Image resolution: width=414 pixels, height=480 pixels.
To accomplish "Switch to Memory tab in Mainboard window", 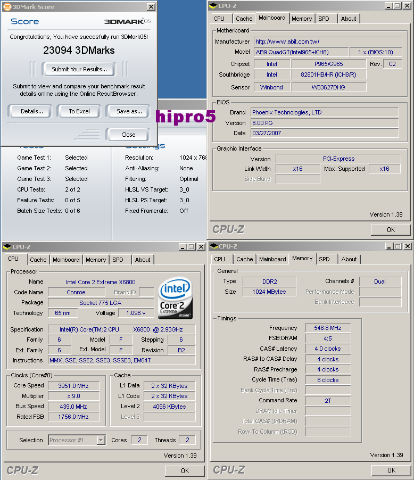I will [302, 19].
